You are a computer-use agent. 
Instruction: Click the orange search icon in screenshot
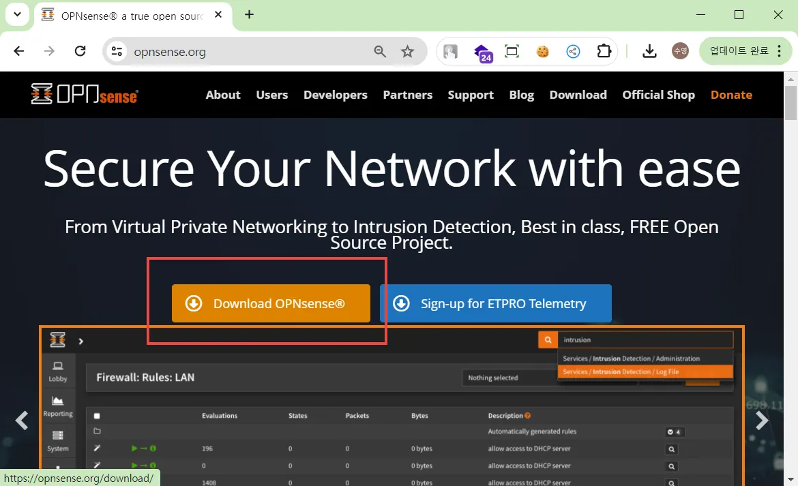(548, 339)
